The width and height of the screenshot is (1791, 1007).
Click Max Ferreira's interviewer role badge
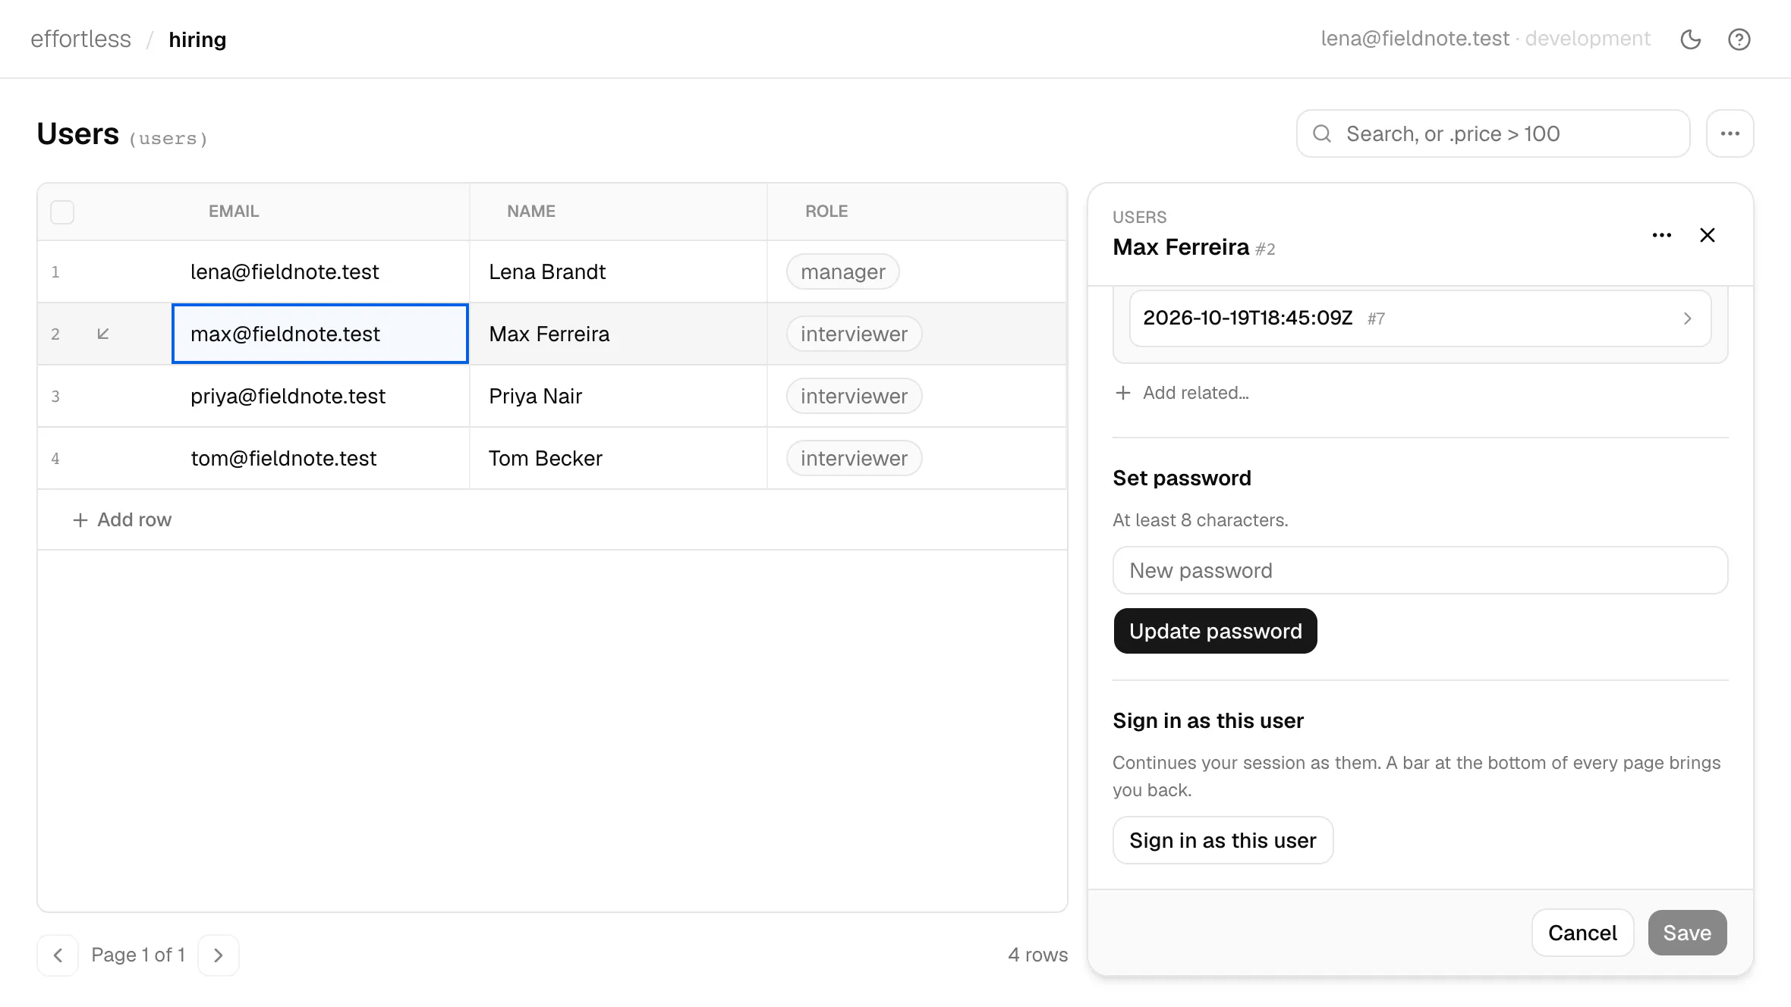[854, 334]
